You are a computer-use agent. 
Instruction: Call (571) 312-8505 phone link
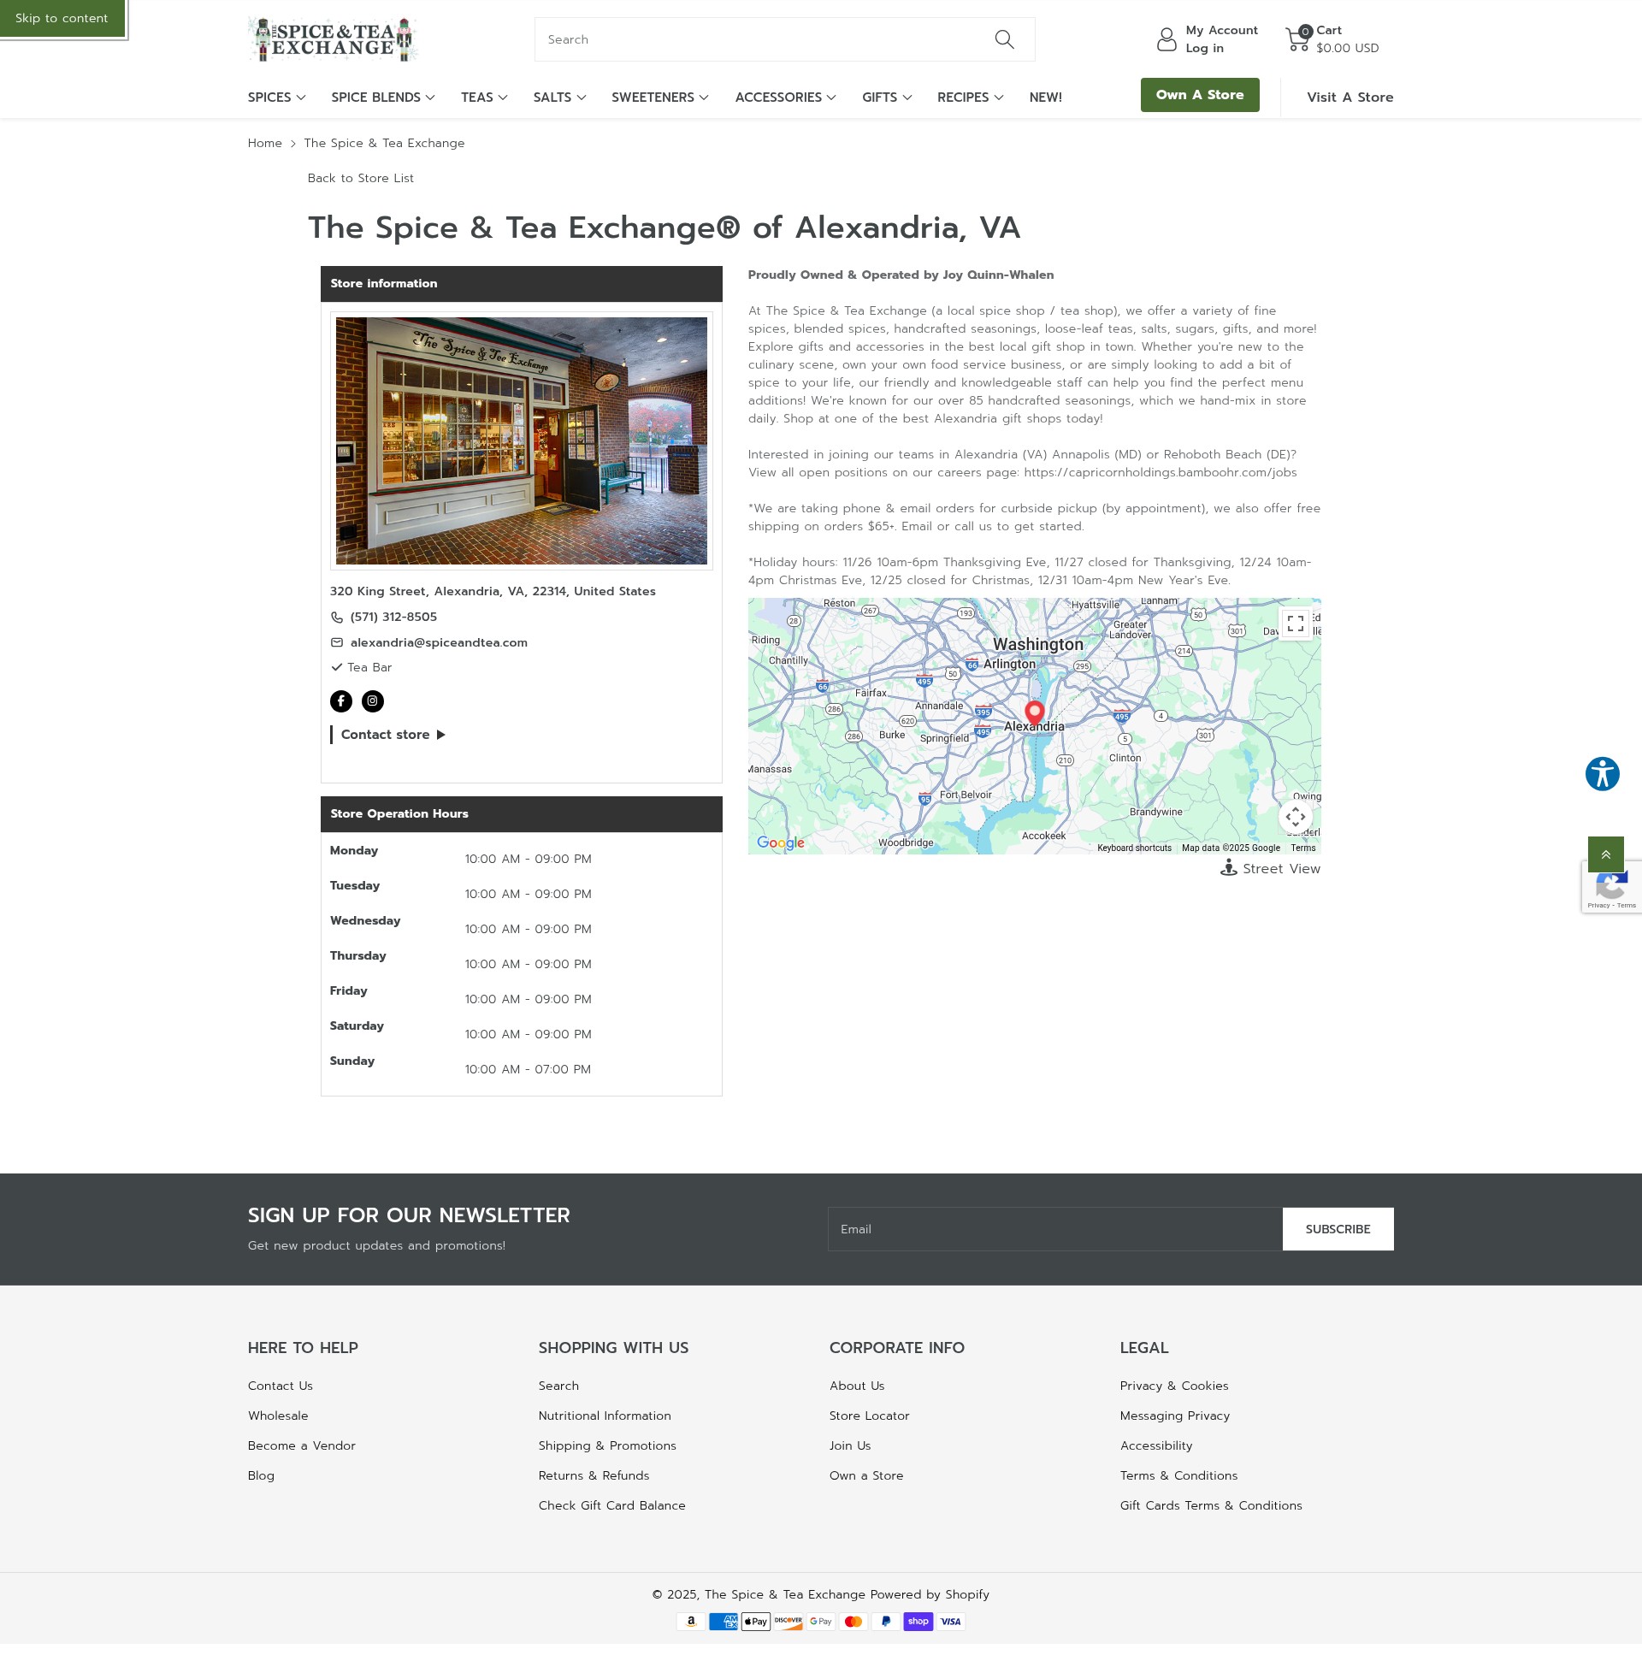[x=393, y=617]
